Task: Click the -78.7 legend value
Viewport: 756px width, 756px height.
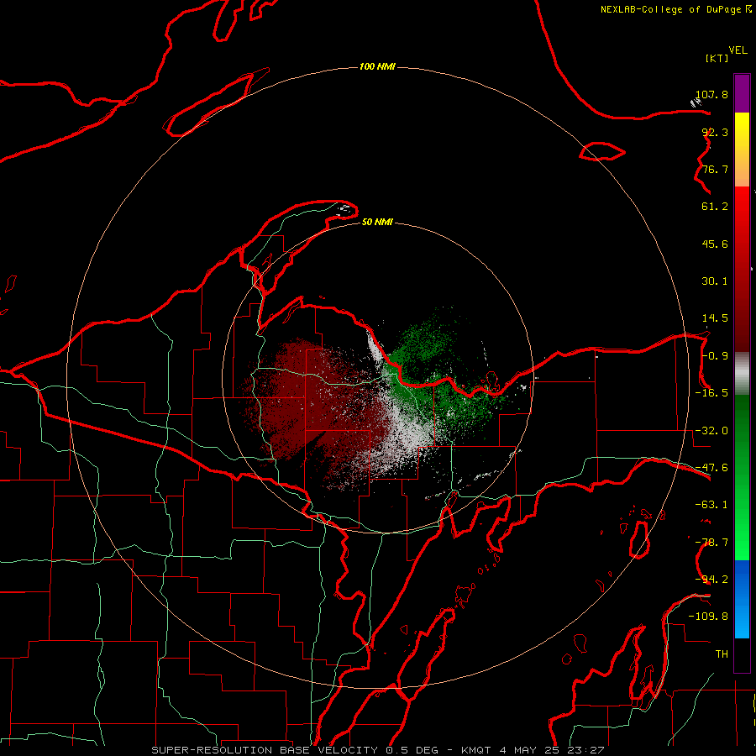Action: [711, 543]
